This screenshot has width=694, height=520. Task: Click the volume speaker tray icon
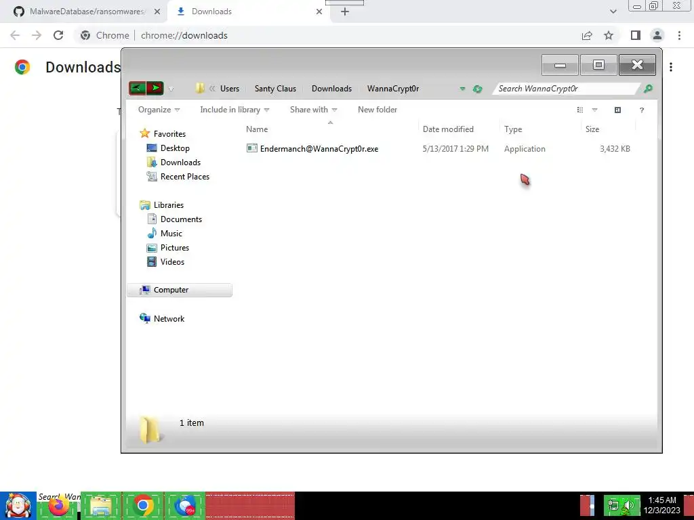pyautogui.click(x=628, y=505)
